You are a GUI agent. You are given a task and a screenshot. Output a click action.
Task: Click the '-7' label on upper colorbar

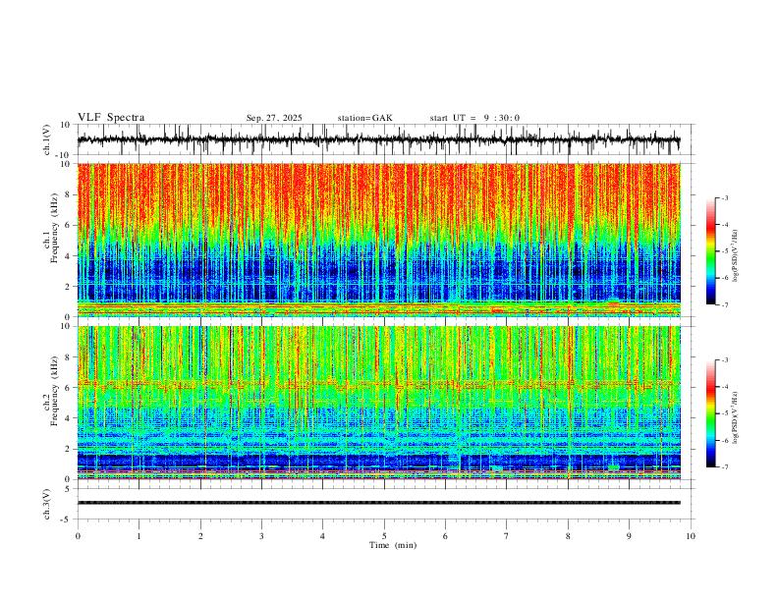point(725,305)
